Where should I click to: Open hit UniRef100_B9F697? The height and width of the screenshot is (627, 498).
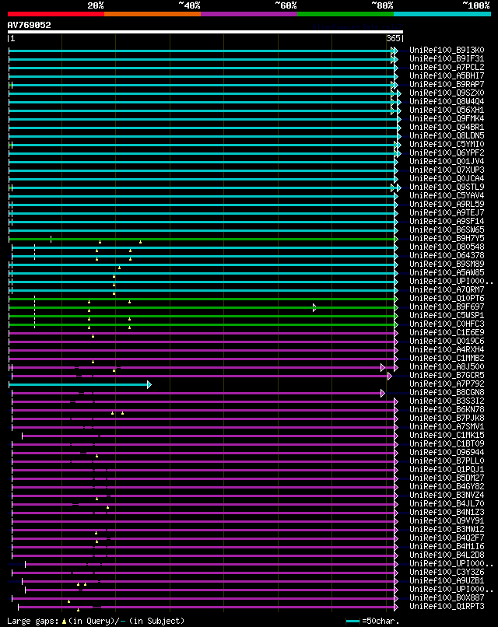[447, 307]
